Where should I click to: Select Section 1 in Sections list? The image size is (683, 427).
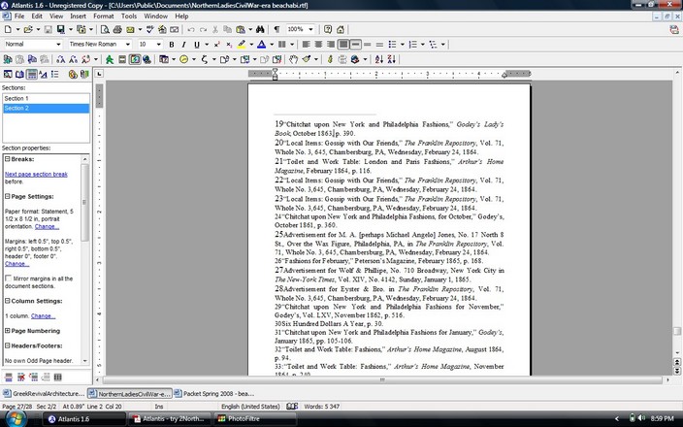[x=46, y=98]
